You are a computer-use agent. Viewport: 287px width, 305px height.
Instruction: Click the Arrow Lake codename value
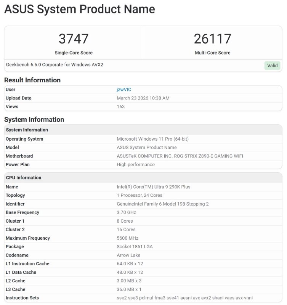pyautogui.click(x=128, y=255)
